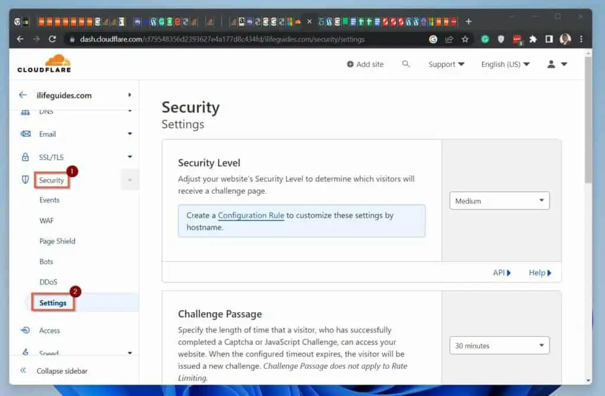Screen dimensions: 605x396
Task: Open Email in the sidebar
Action: click(x=47, y=134)
